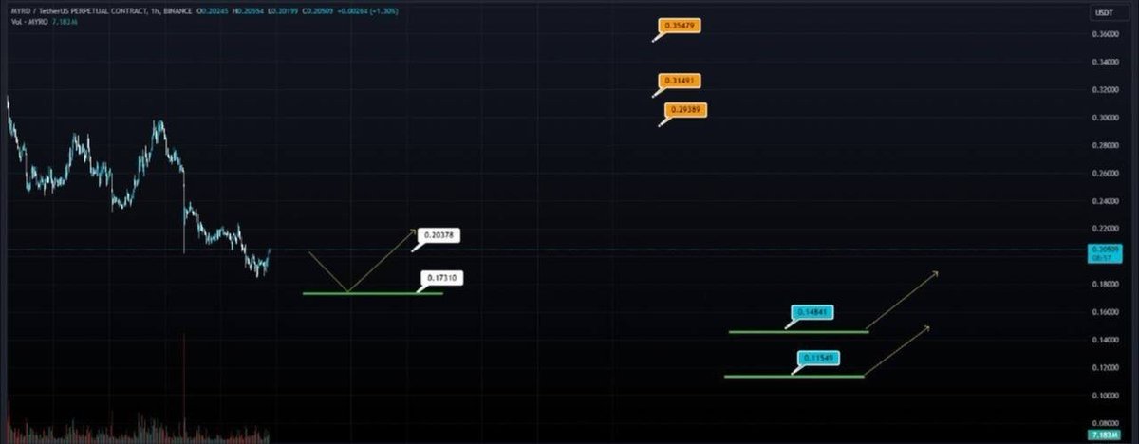This screenshot has width=1139, height=444.
Task: Click 0.32000 on the price axis
Action: 1107,90
